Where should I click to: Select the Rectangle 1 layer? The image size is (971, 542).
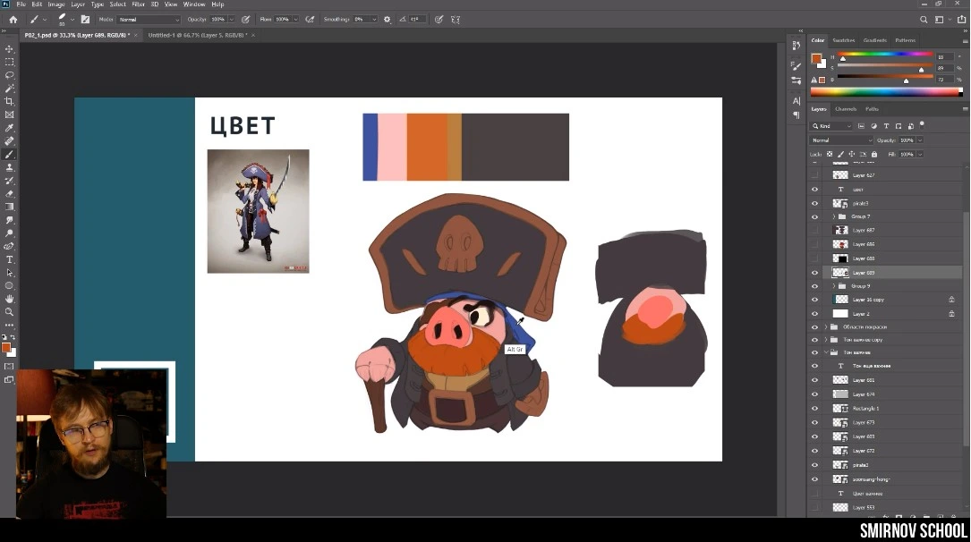[x=865, y=409]
